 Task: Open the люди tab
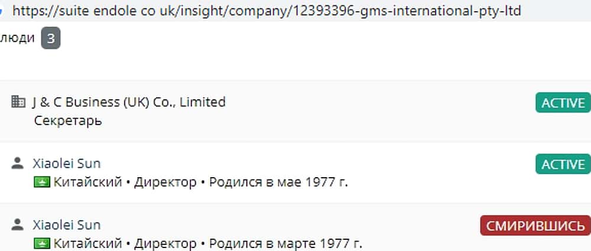(18, 39)
